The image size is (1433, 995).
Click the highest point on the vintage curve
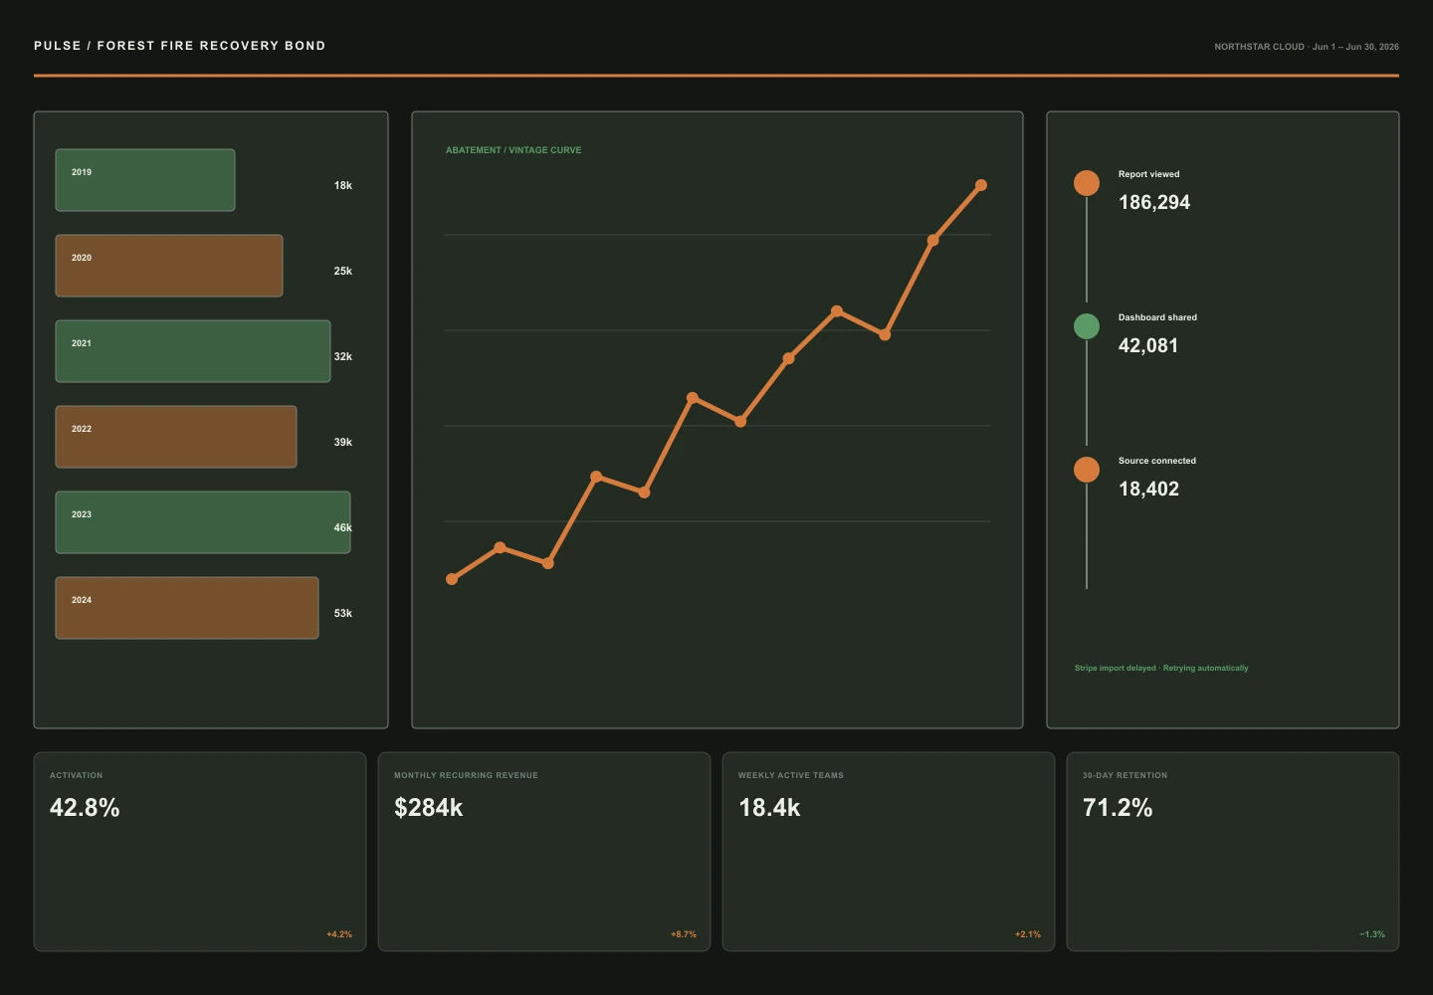980,185
